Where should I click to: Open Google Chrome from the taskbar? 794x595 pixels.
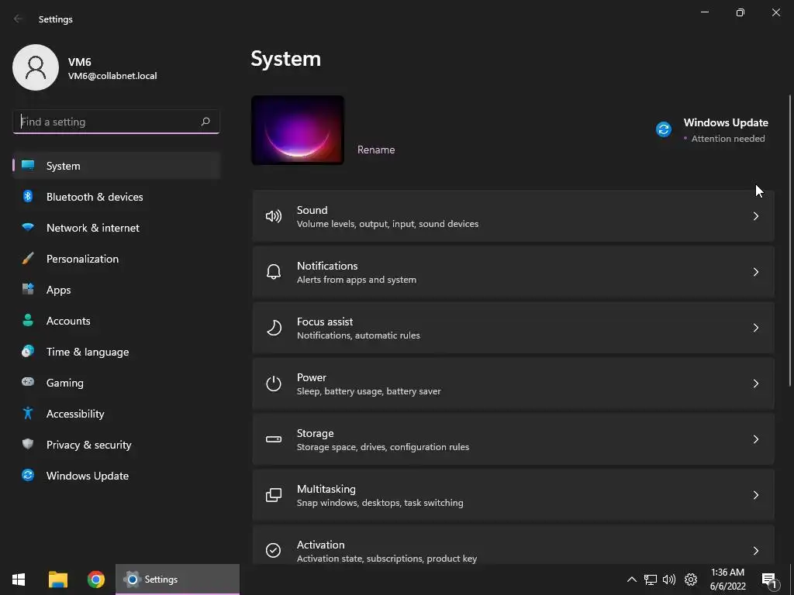click(95, 580)
